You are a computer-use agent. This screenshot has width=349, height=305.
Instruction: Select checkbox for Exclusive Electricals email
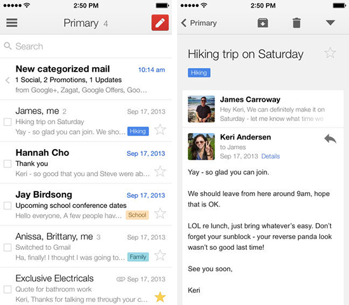click(8, 289)
